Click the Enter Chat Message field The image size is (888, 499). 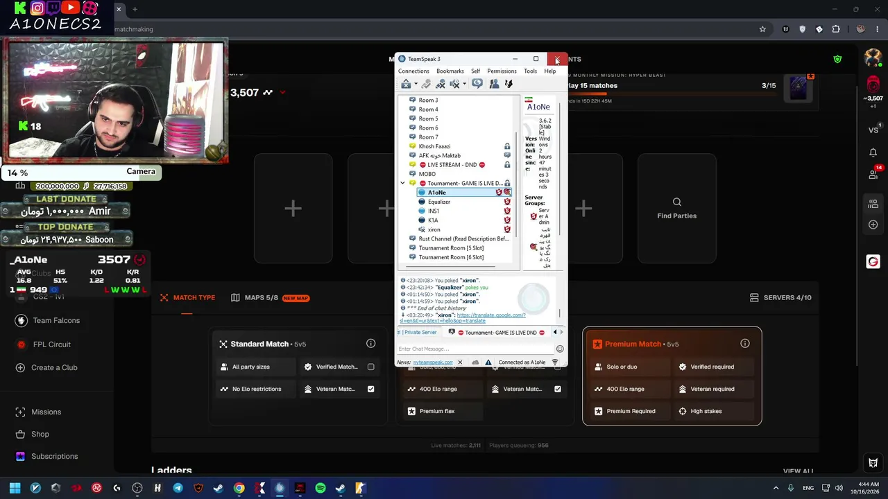tap(475, 349)
